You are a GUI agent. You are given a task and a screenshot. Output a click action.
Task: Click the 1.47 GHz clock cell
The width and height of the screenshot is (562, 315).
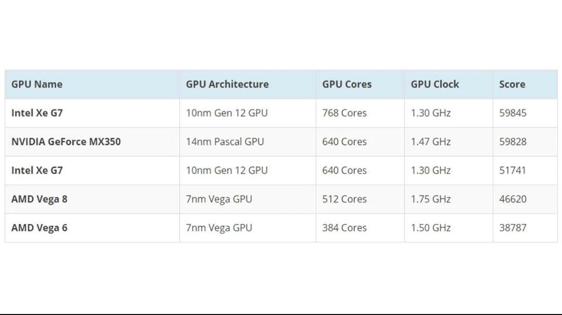[x=431, y=141]
